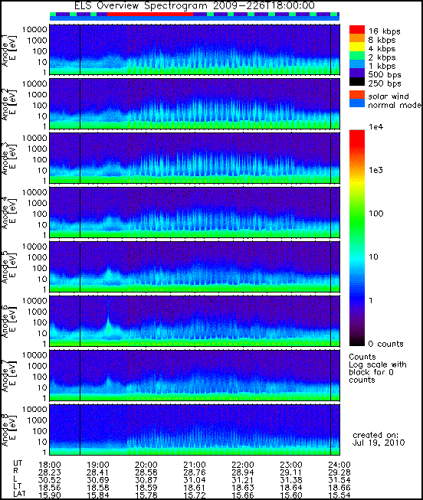Click the LT value '18.61'
Viewport: 423px width, 500px height.
tap(195, 488)
